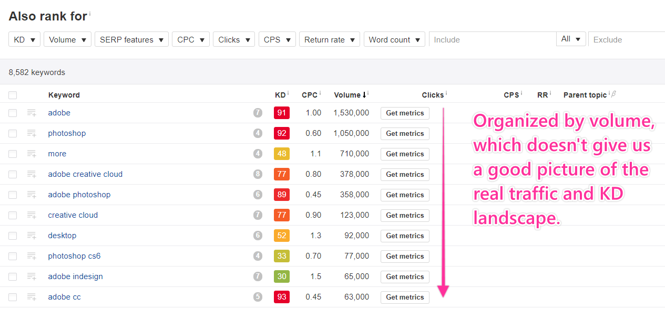
Task: Sort table by Keyword column header
Action: 64,95
